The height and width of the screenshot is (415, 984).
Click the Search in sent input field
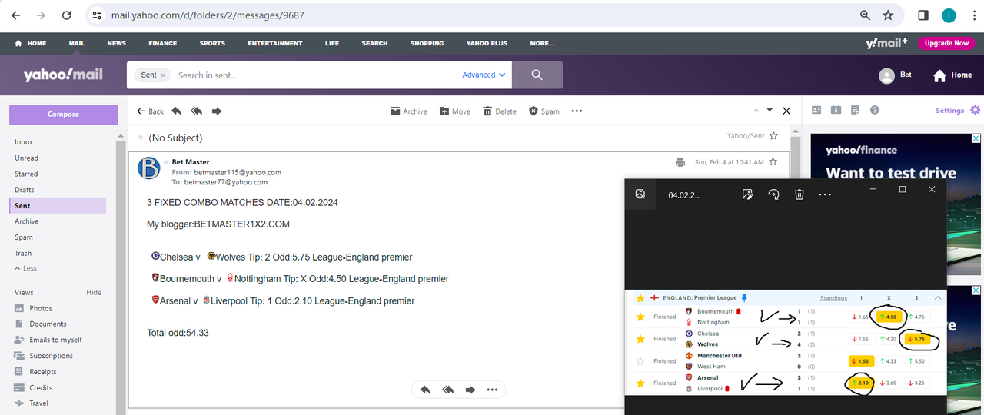(x=315, y=75)
